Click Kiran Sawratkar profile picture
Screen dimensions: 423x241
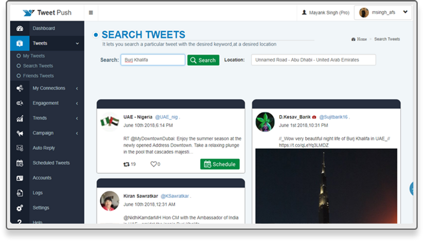coord(110,200)
